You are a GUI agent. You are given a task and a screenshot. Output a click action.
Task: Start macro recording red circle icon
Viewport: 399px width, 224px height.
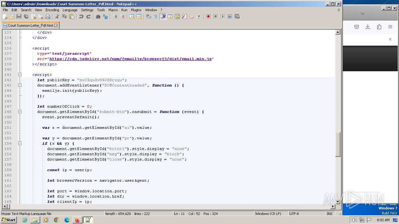(208, 16)
